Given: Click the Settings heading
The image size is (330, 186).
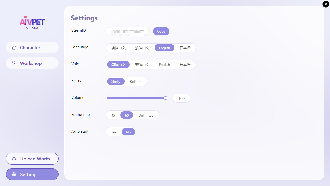Looking at the screenshot, I should pyautogui.click(x=84, y=18).
